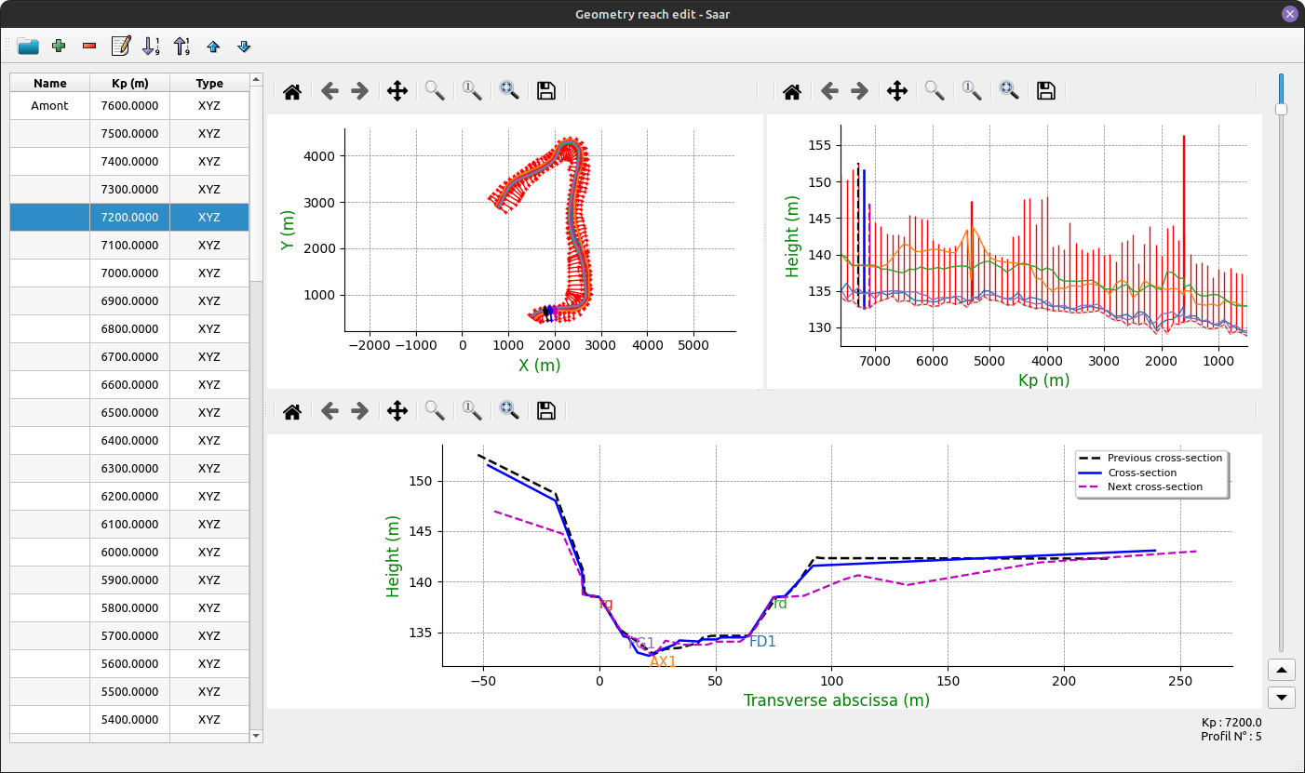This screenshot has height=773, width=1305.
Task: Enable zoom-to-rectangle on the plan view
Action: 509,90
